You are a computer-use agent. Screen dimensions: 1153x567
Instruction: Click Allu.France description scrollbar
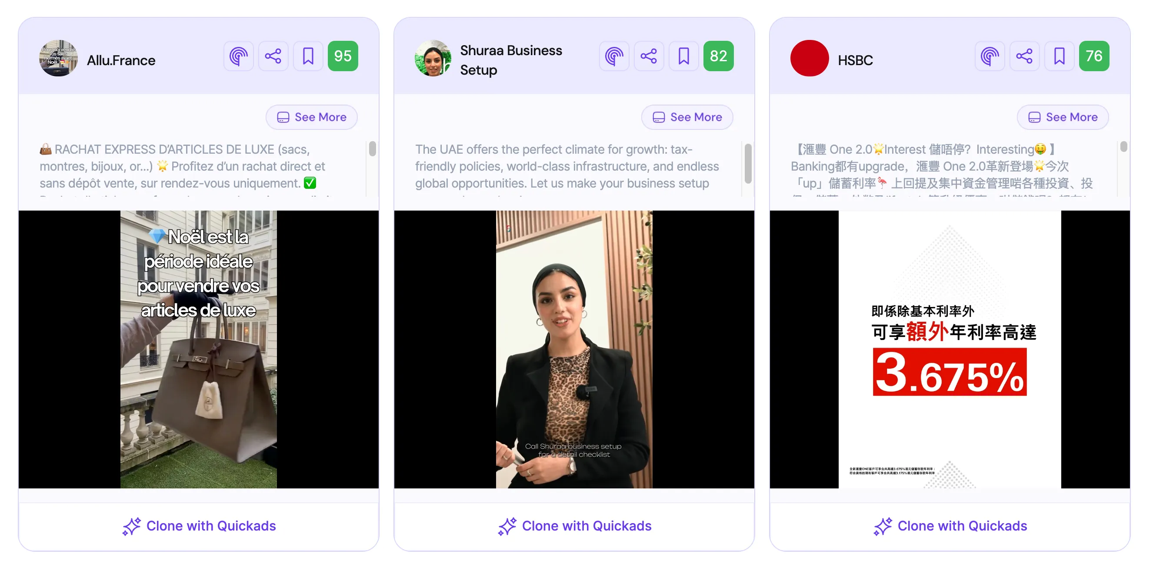tap(373, 149)
